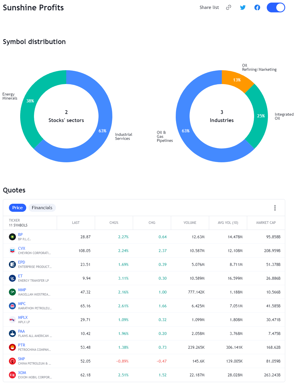Viewport: 295px width, 385px height.
Task: Click the Chevron CVX logo icon
Action: [x=12, y=251]
